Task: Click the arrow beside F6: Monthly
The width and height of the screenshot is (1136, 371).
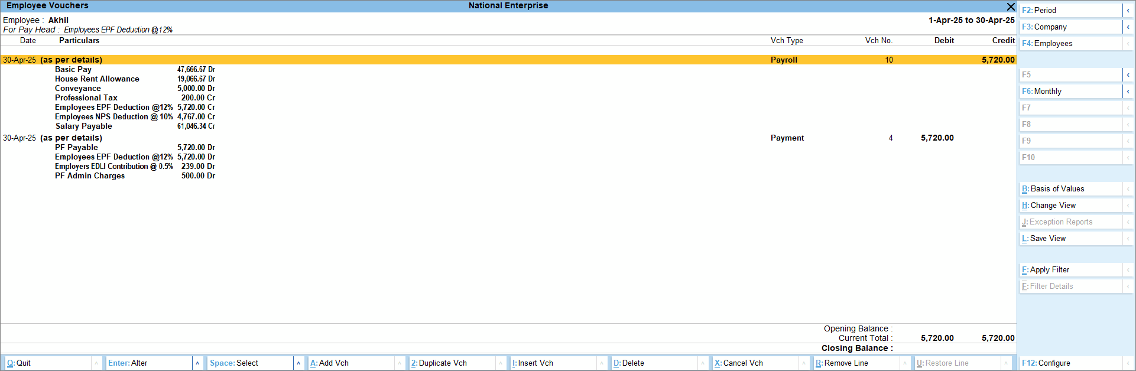Action: [1128, 92]
